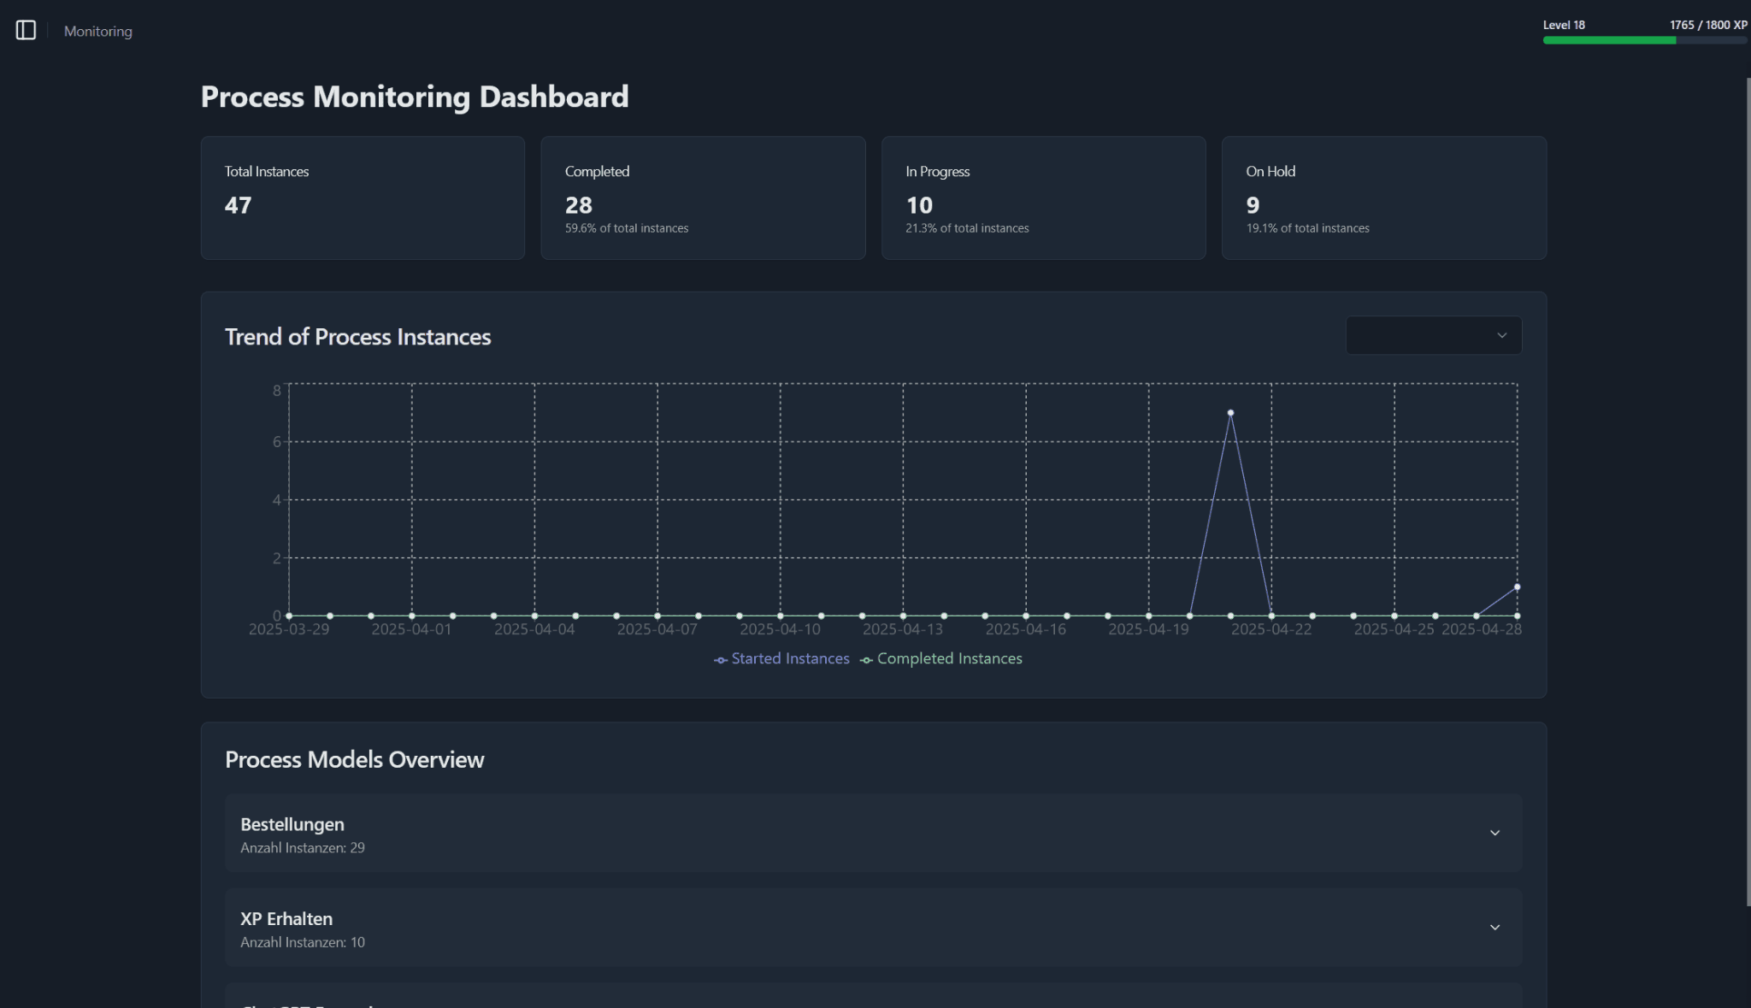Click '59.6% of total instances' text
Image resolution: width=1751 pixels, height=1008 pixels.
click(627, 228)
